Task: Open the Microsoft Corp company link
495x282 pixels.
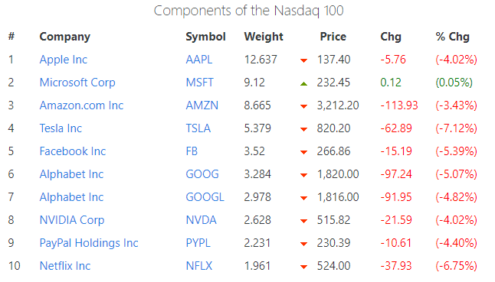Action: click(x=77, y=83)
